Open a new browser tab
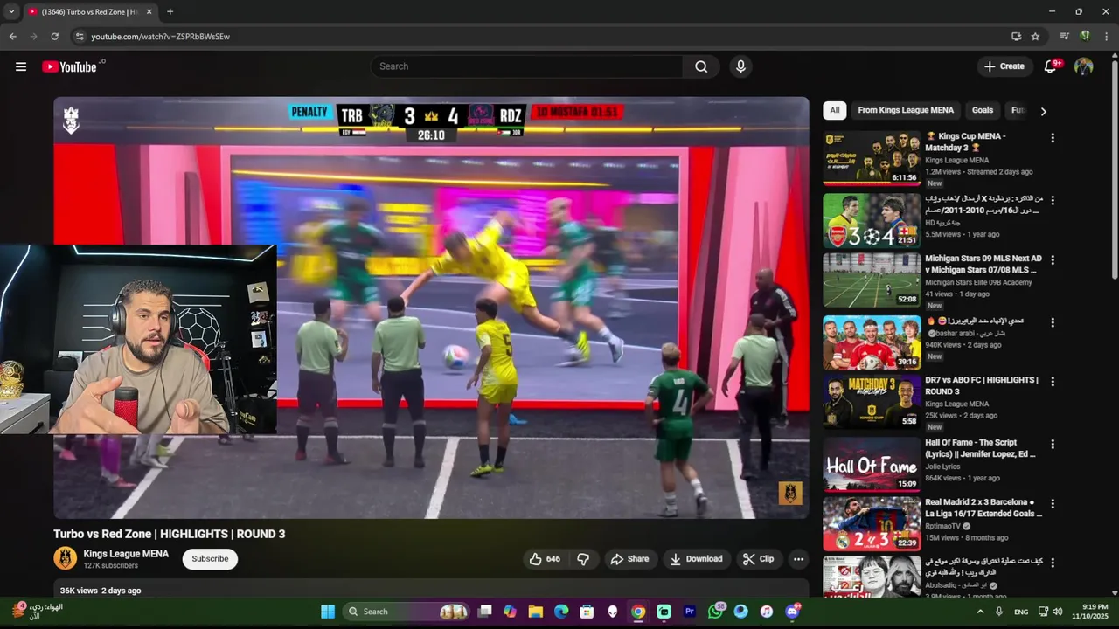 [x=170, y=11]
